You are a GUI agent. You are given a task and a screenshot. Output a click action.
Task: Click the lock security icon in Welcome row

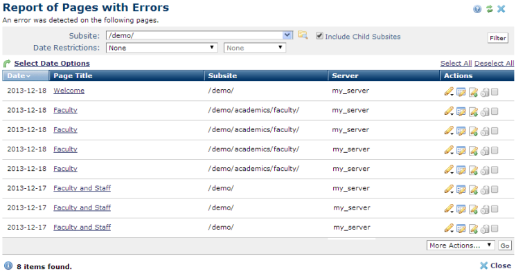click(x=484, y=91)
